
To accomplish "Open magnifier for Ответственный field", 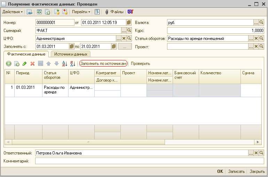I will tap(261, 153).
